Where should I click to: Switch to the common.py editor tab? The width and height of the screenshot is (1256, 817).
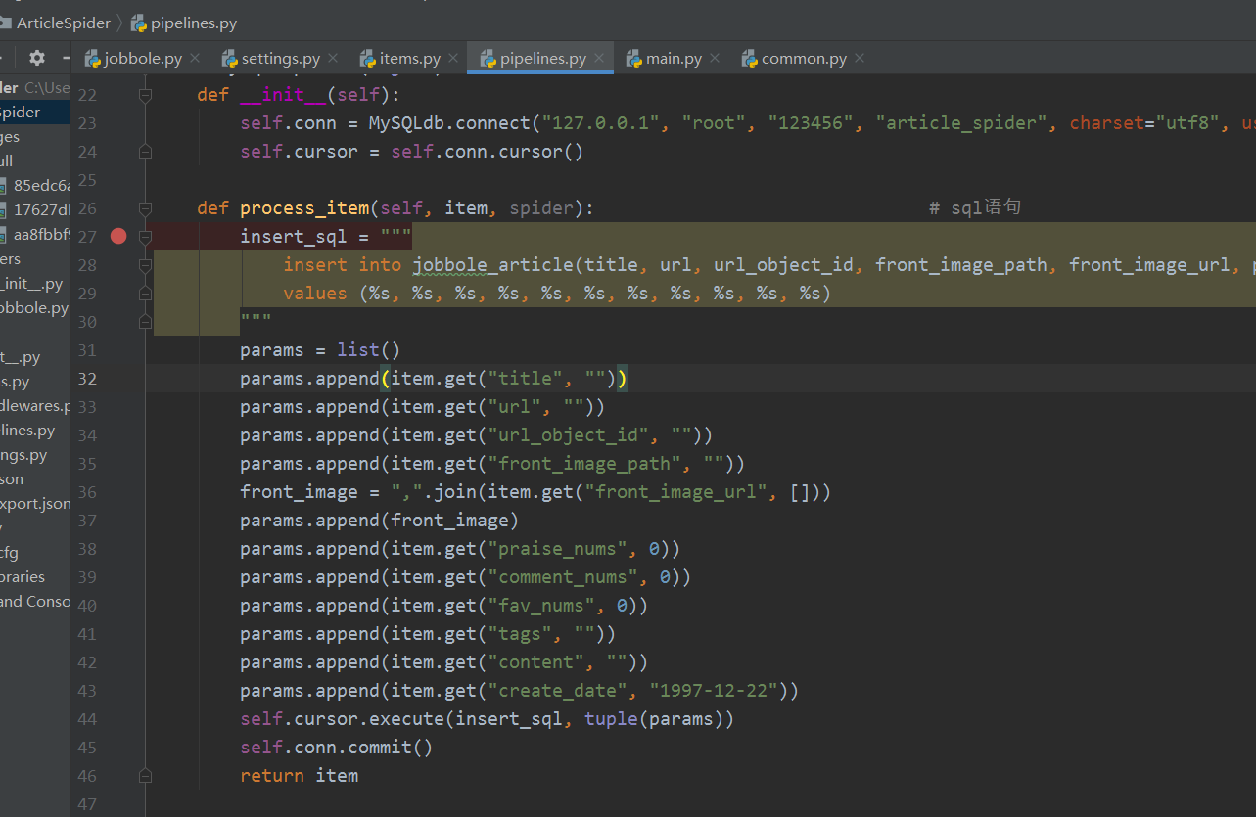pyautogui.click(x=804, y=59)
